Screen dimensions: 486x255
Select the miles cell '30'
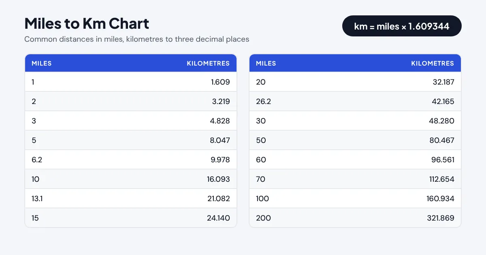click(x=261, y=121)
